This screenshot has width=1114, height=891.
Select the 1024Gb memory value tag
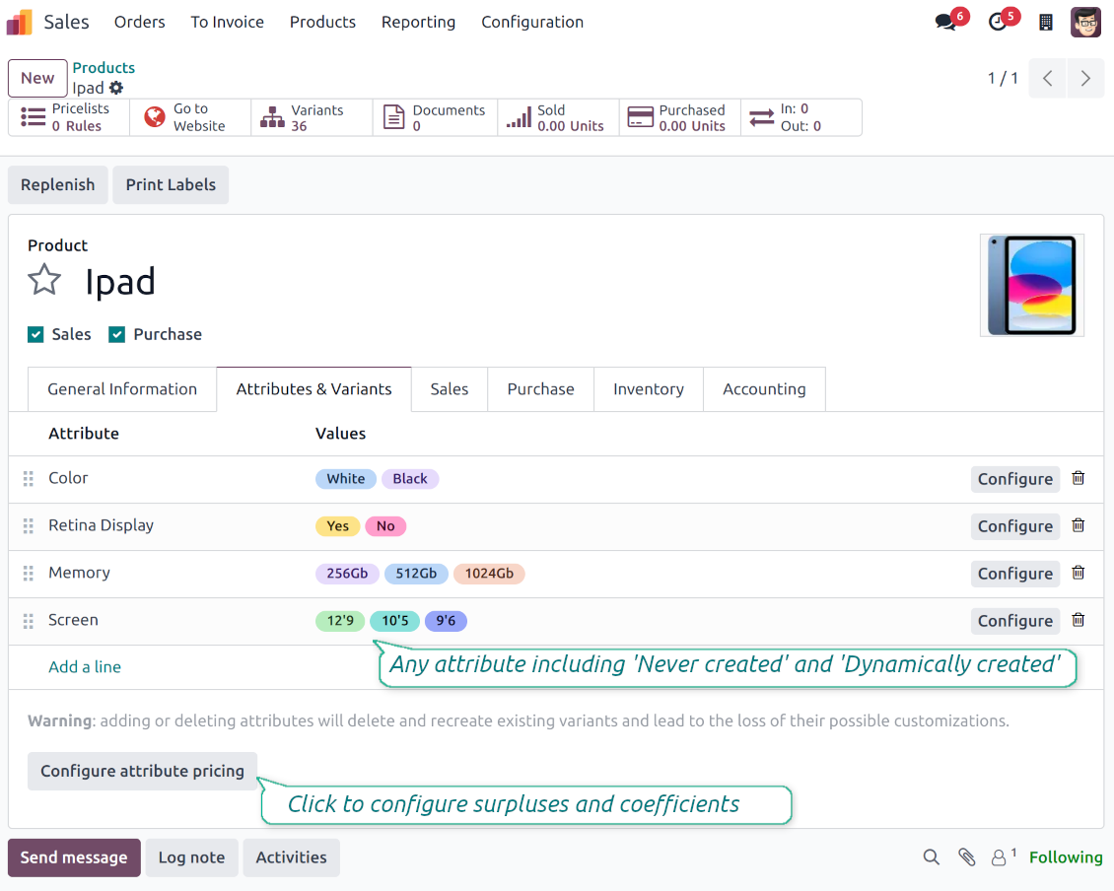(489, 574)
